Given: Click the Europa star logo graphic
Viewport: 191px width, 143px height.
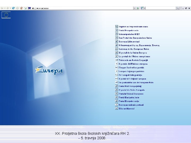Looking at the screenshot, I should (x=49, y=70).
